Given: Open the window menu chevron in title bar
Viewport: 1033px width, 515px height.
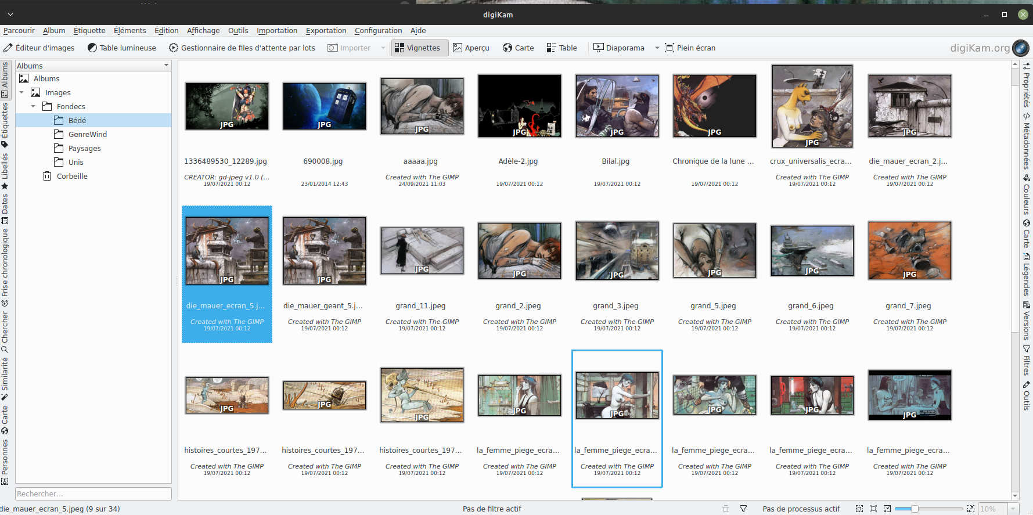Looking at the screenshot, I should (x=10, y=15).
